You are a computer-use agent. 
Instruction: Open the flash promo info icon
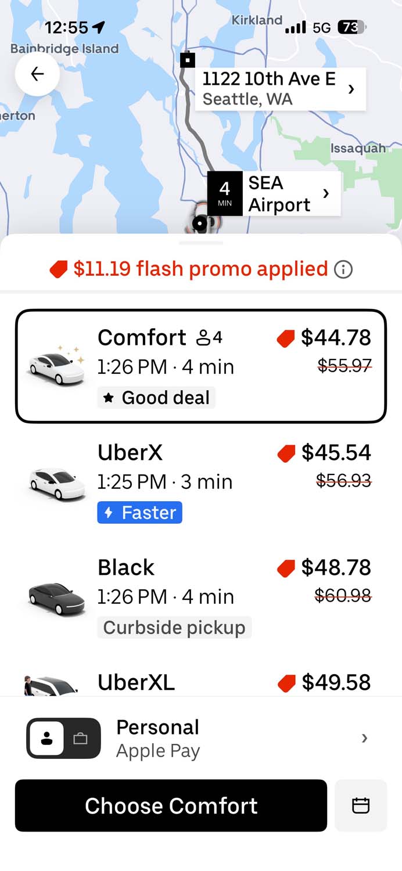(x=343, y=269)
